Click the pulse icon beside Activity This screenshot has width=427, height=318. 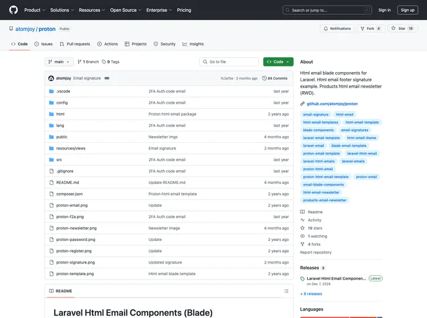pos(302,220)
